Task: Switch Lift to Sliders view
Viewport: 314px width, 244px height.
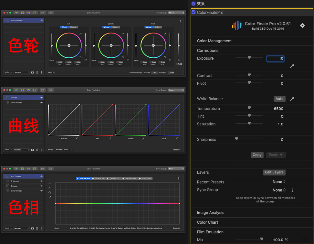Action: pyautogui.click(x=73, y=27)
